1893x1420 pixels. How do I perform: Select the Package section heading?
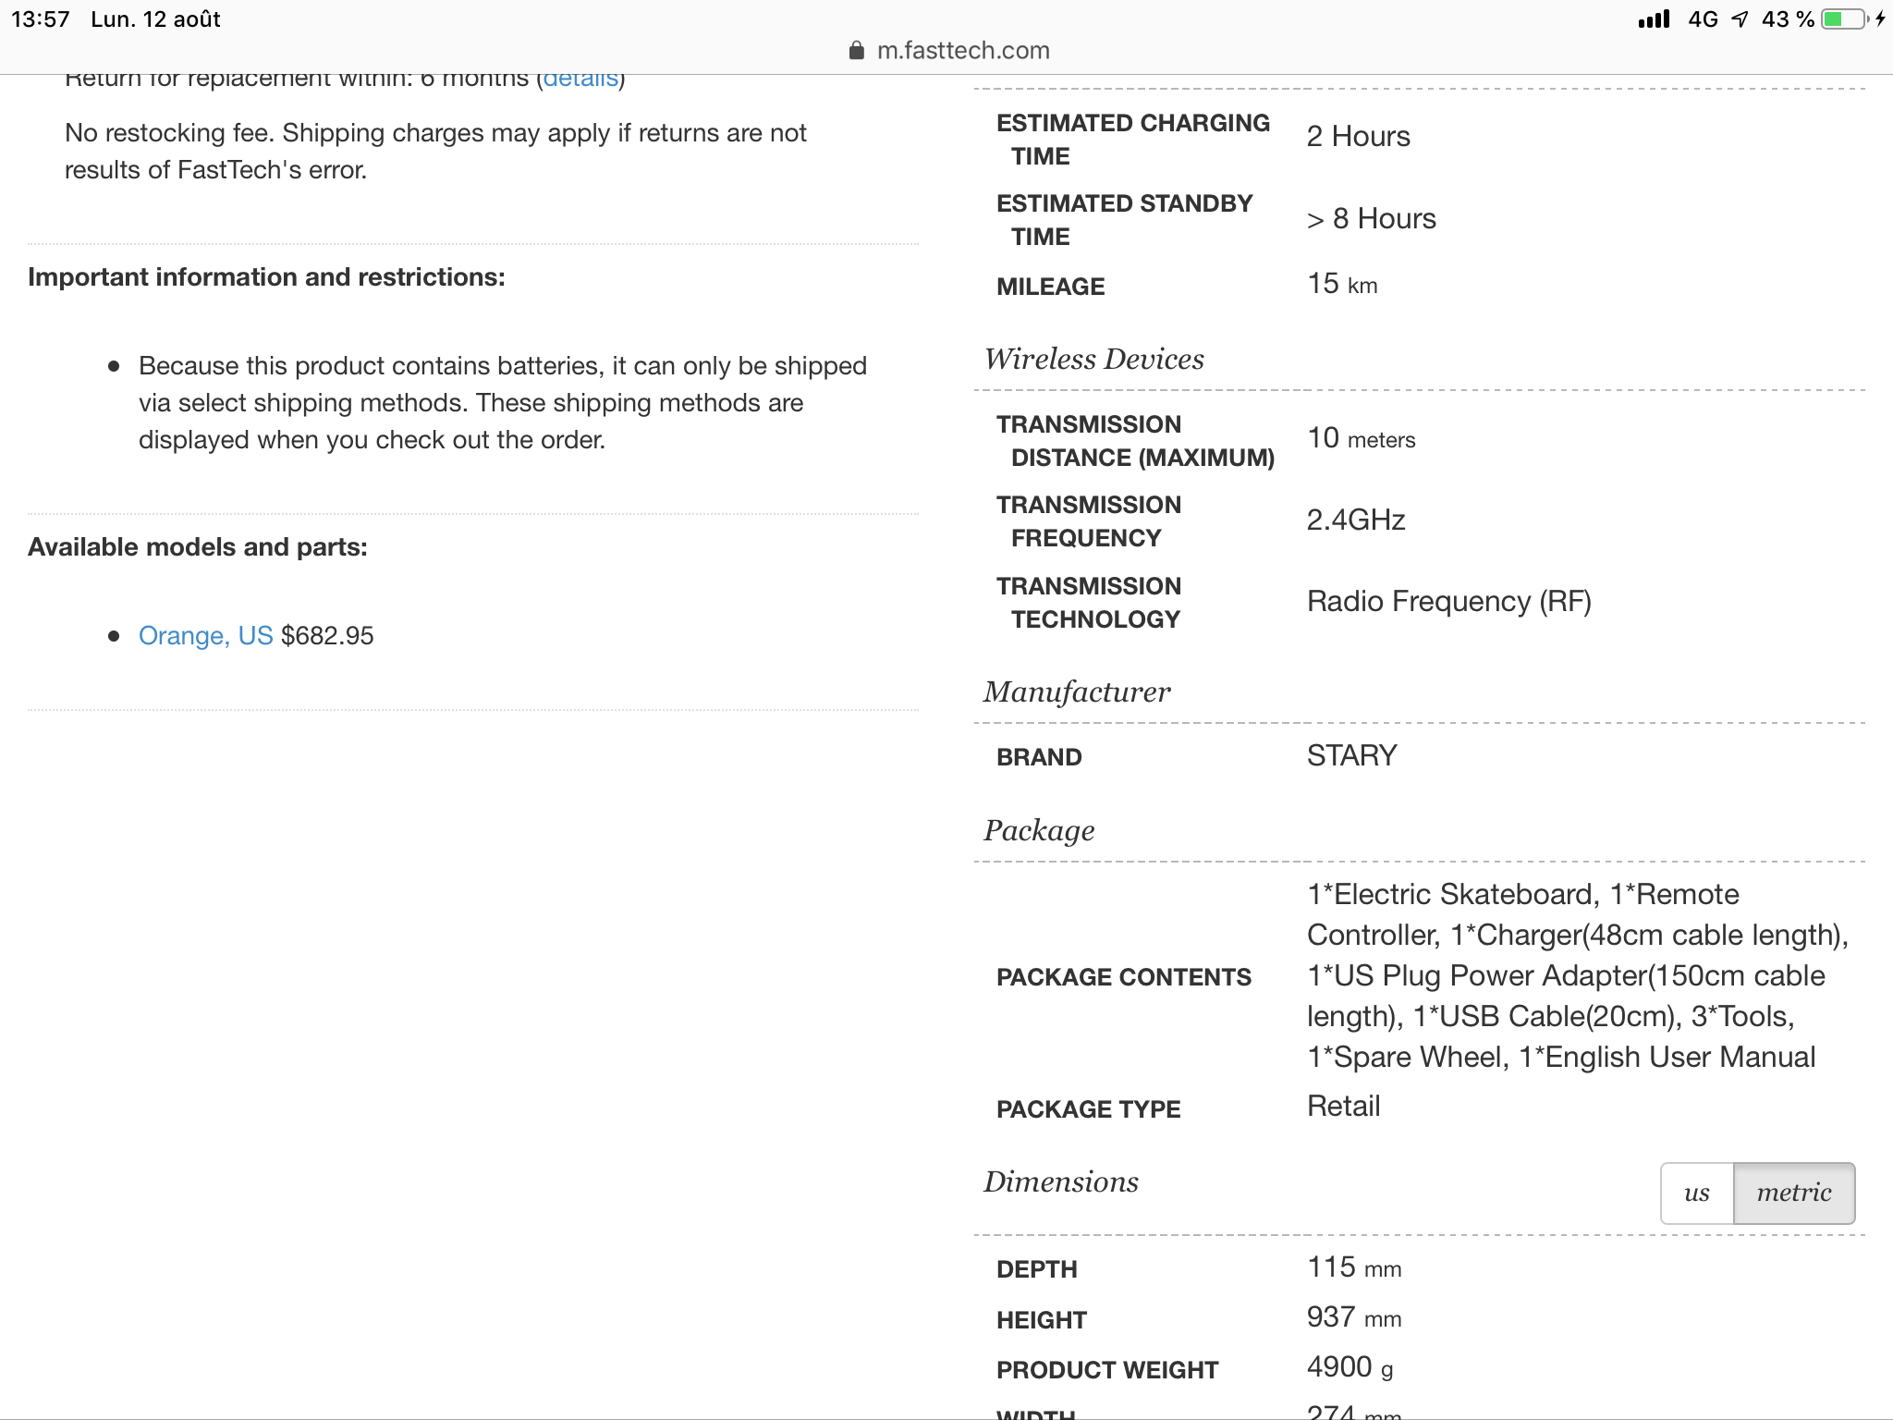click(1039, 830)
